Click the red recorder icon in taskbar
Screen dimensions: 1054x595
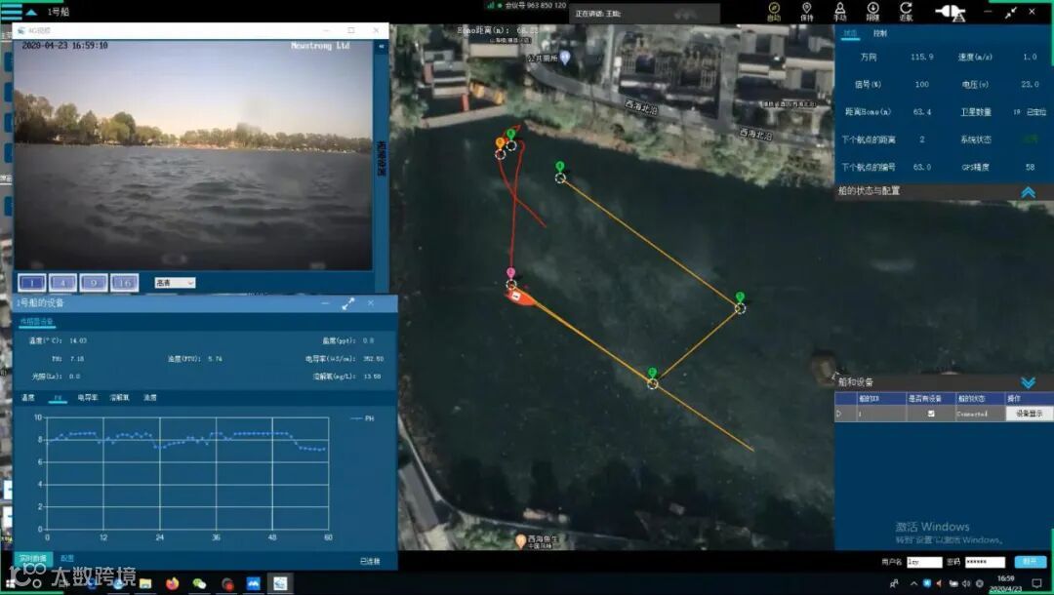[227, 583]
